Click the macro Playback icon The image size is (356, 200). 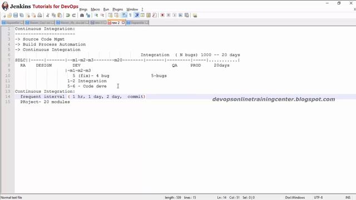174,16
